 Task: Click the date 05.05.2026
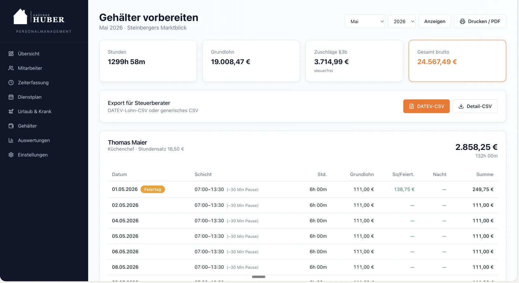125,236
